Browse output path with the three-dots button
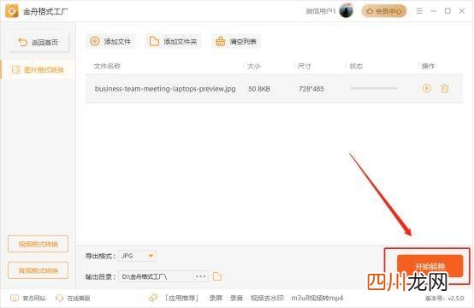The height and width of the screenshot is (308, 474). point(200,276)
